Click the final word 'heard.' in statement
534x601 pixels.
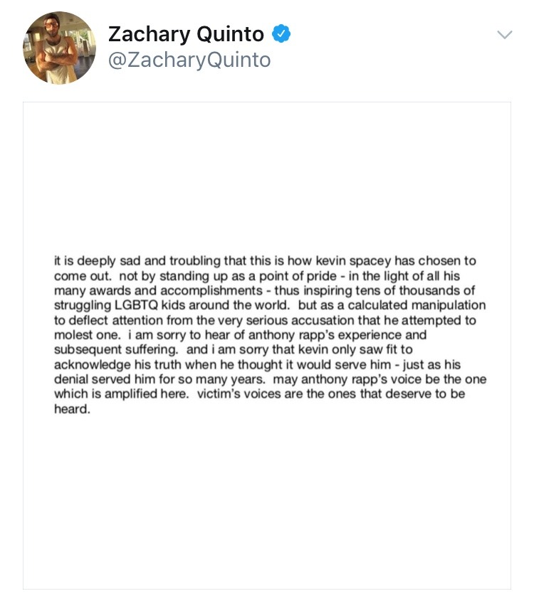tap(72, 409)
